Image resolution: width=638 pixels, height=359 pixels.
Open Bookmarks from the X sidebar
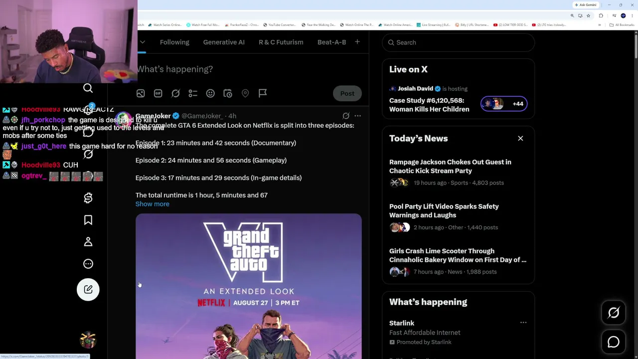[88, 220]
